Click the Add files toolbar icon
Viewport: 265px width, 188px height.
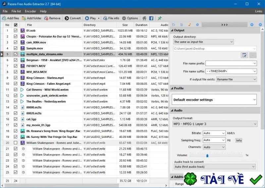[4, 18]
